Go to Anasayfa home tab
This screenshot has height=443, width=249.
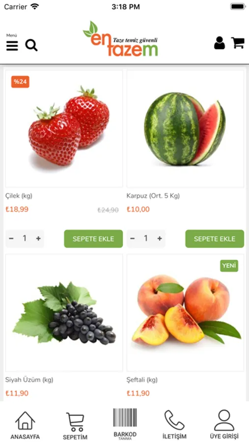click(25, 425)
